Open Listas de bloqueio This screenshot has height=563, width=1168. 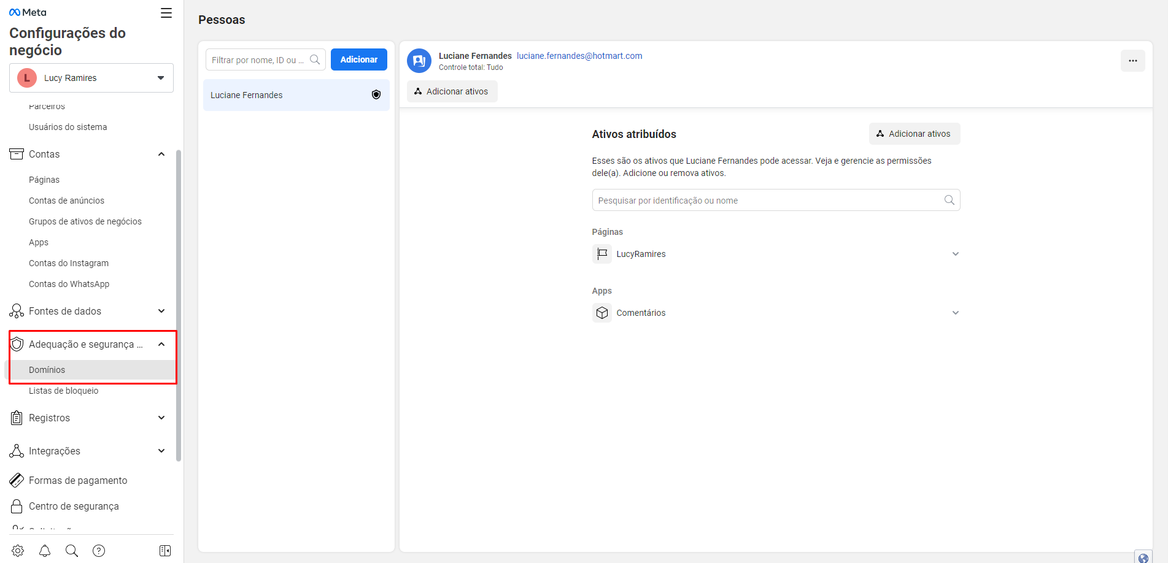64,391
